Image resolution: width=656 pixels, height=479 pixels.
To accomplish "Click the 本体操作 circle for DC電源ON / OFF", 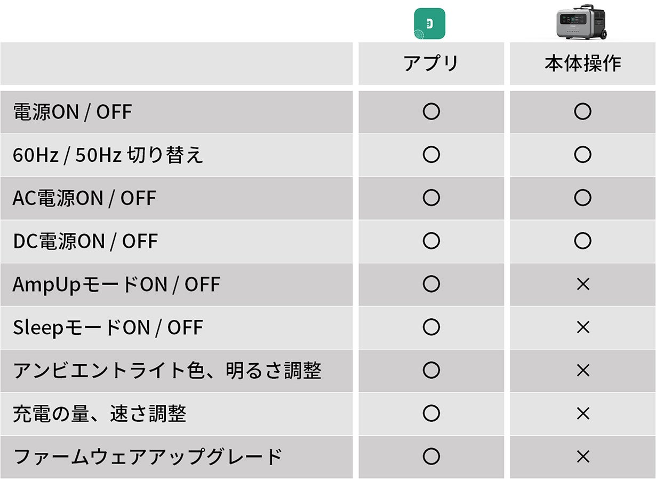I will [x=582, y=241].
